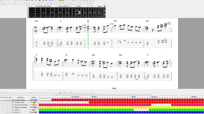Jump to the first Chorus section marker

94,97
